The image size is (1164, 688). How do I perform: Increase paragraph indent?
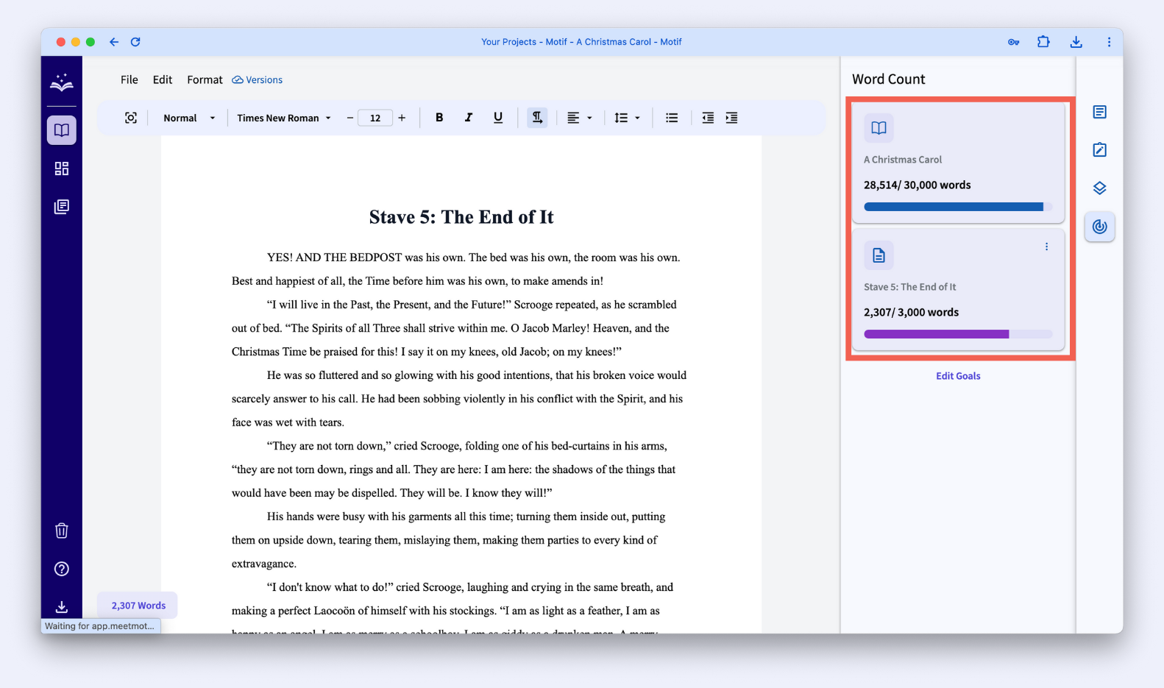731,118
